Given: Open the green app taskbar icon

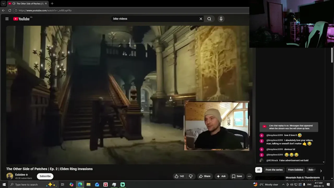Looking at the screenshot, I should [123, 185].
